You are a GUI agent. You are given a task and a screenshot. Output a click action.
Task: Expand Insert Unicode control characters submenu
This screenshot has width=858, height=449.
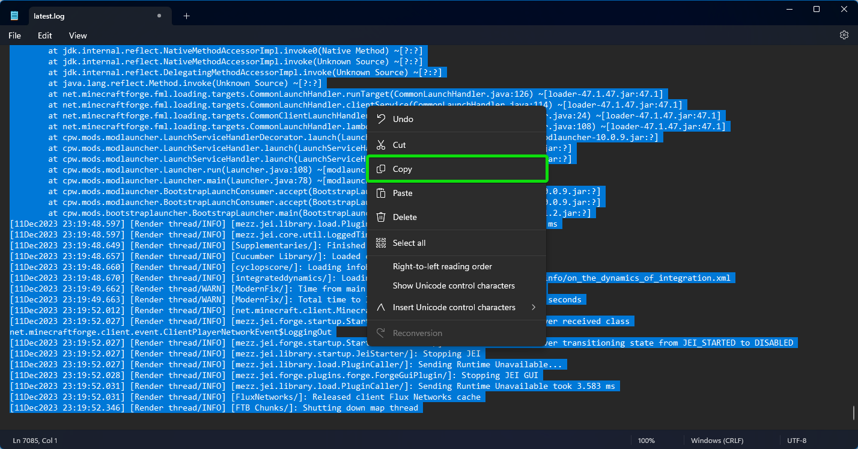[457, 307]
